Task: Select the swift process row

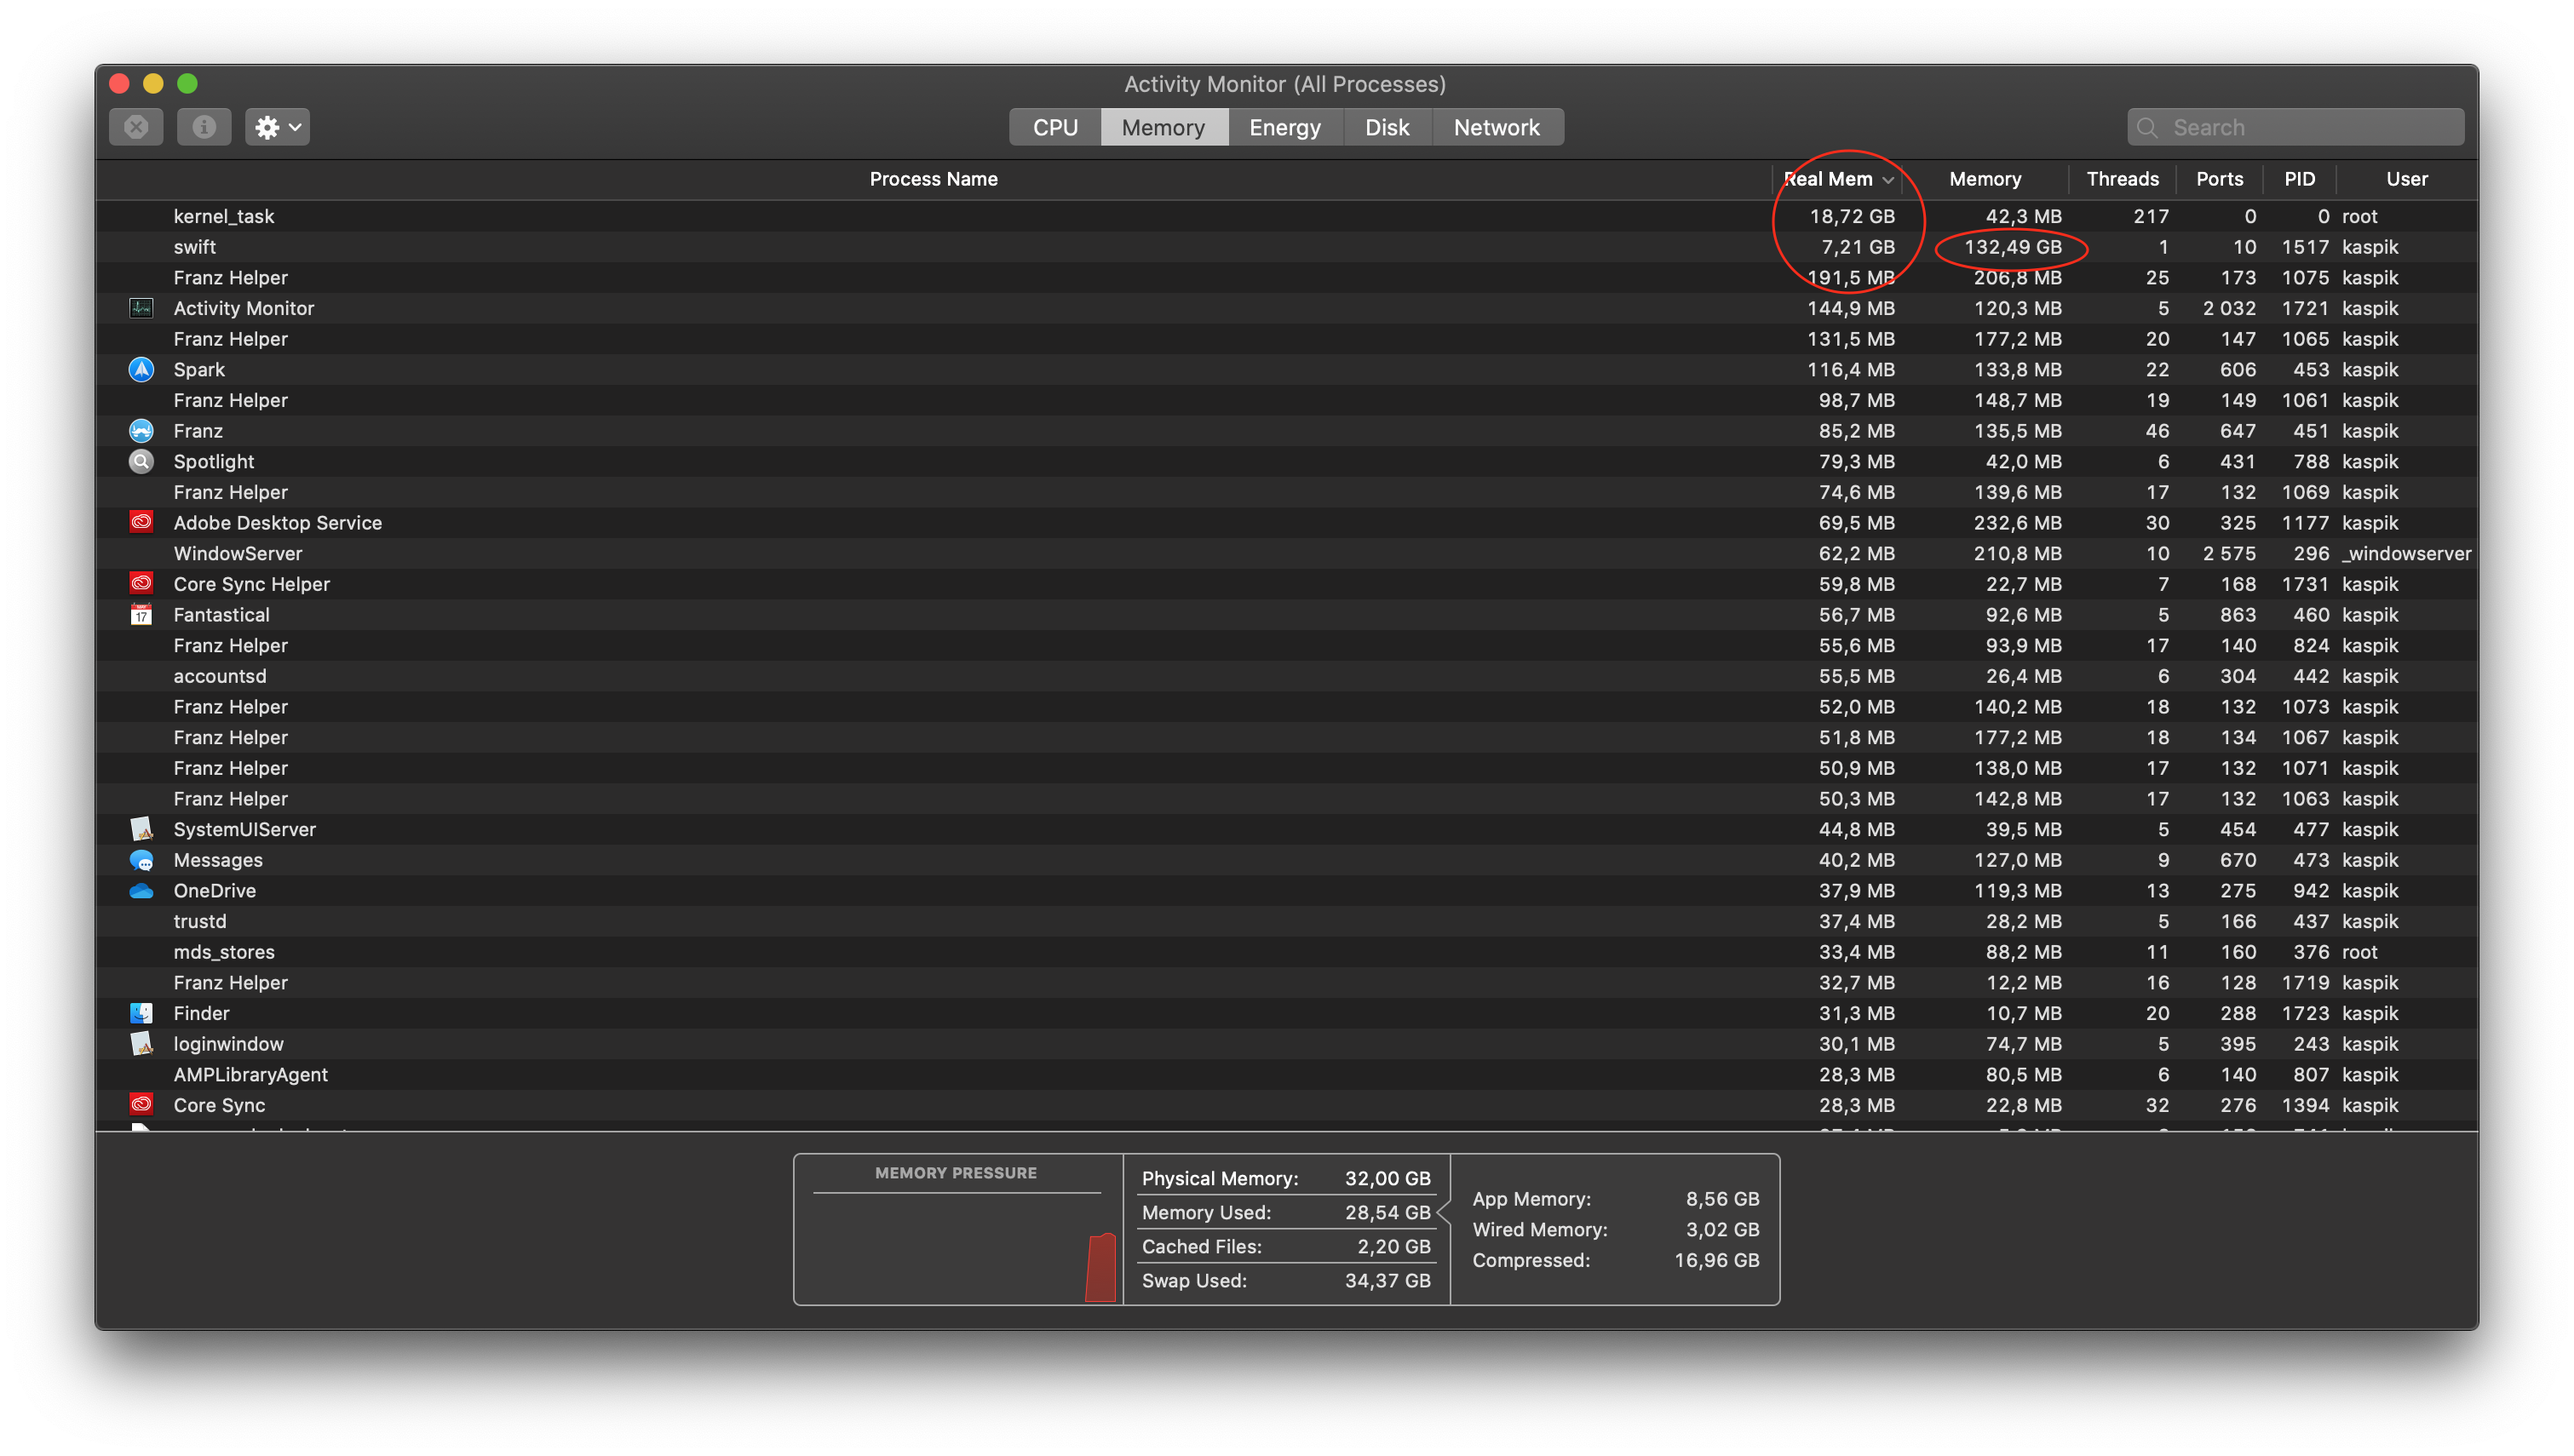Action: 1287,247
